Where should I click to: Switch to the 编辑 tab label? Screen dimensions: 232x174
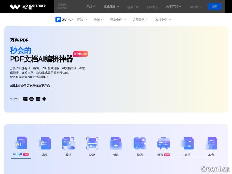[x=45, y=155]
